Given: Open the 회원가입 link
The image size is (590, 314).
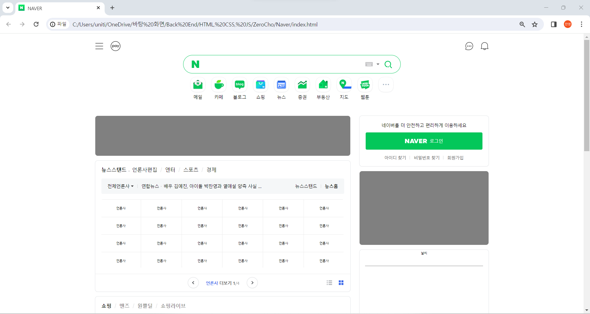Looking at the screenshot, I should (455, 158).
